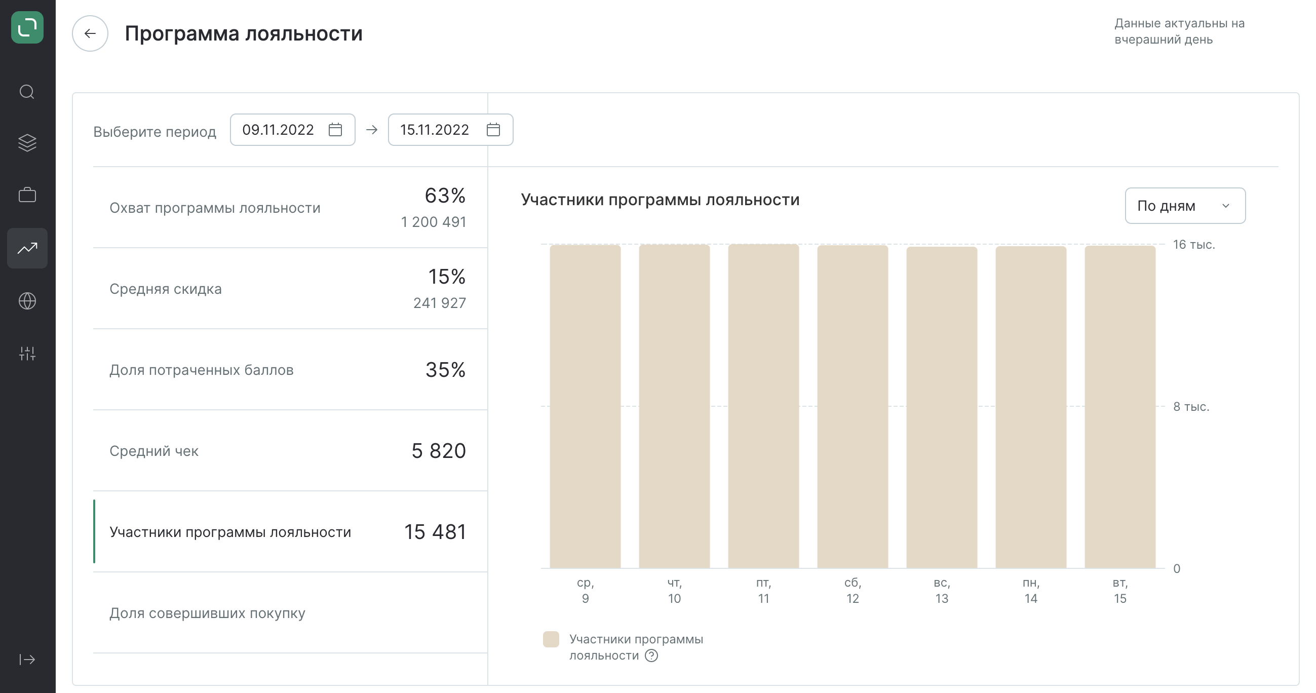Image resolution: width=1316 pixels, height=693 pixels.
Task: Click 'Данные актуальны на вчерашний день' note
Action: 1179,31
